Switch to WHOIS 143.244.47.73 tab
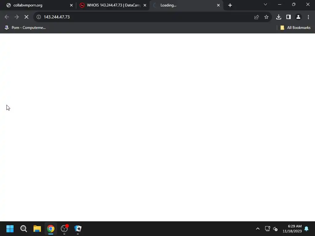Image resolution: width=315 pixels, height=236 pixels. click(113, 5)
